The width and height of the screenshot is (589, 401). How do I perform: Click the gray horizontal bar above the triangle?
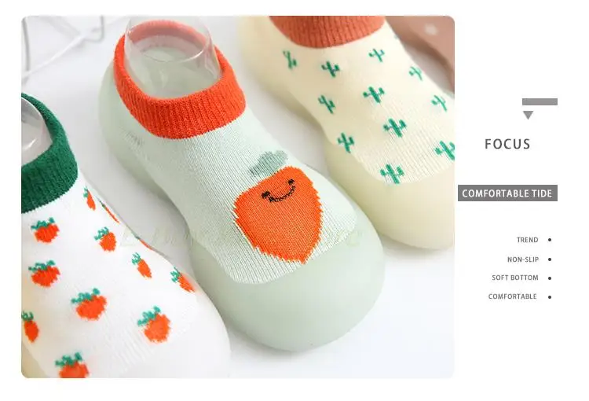(x=540, y=101)
